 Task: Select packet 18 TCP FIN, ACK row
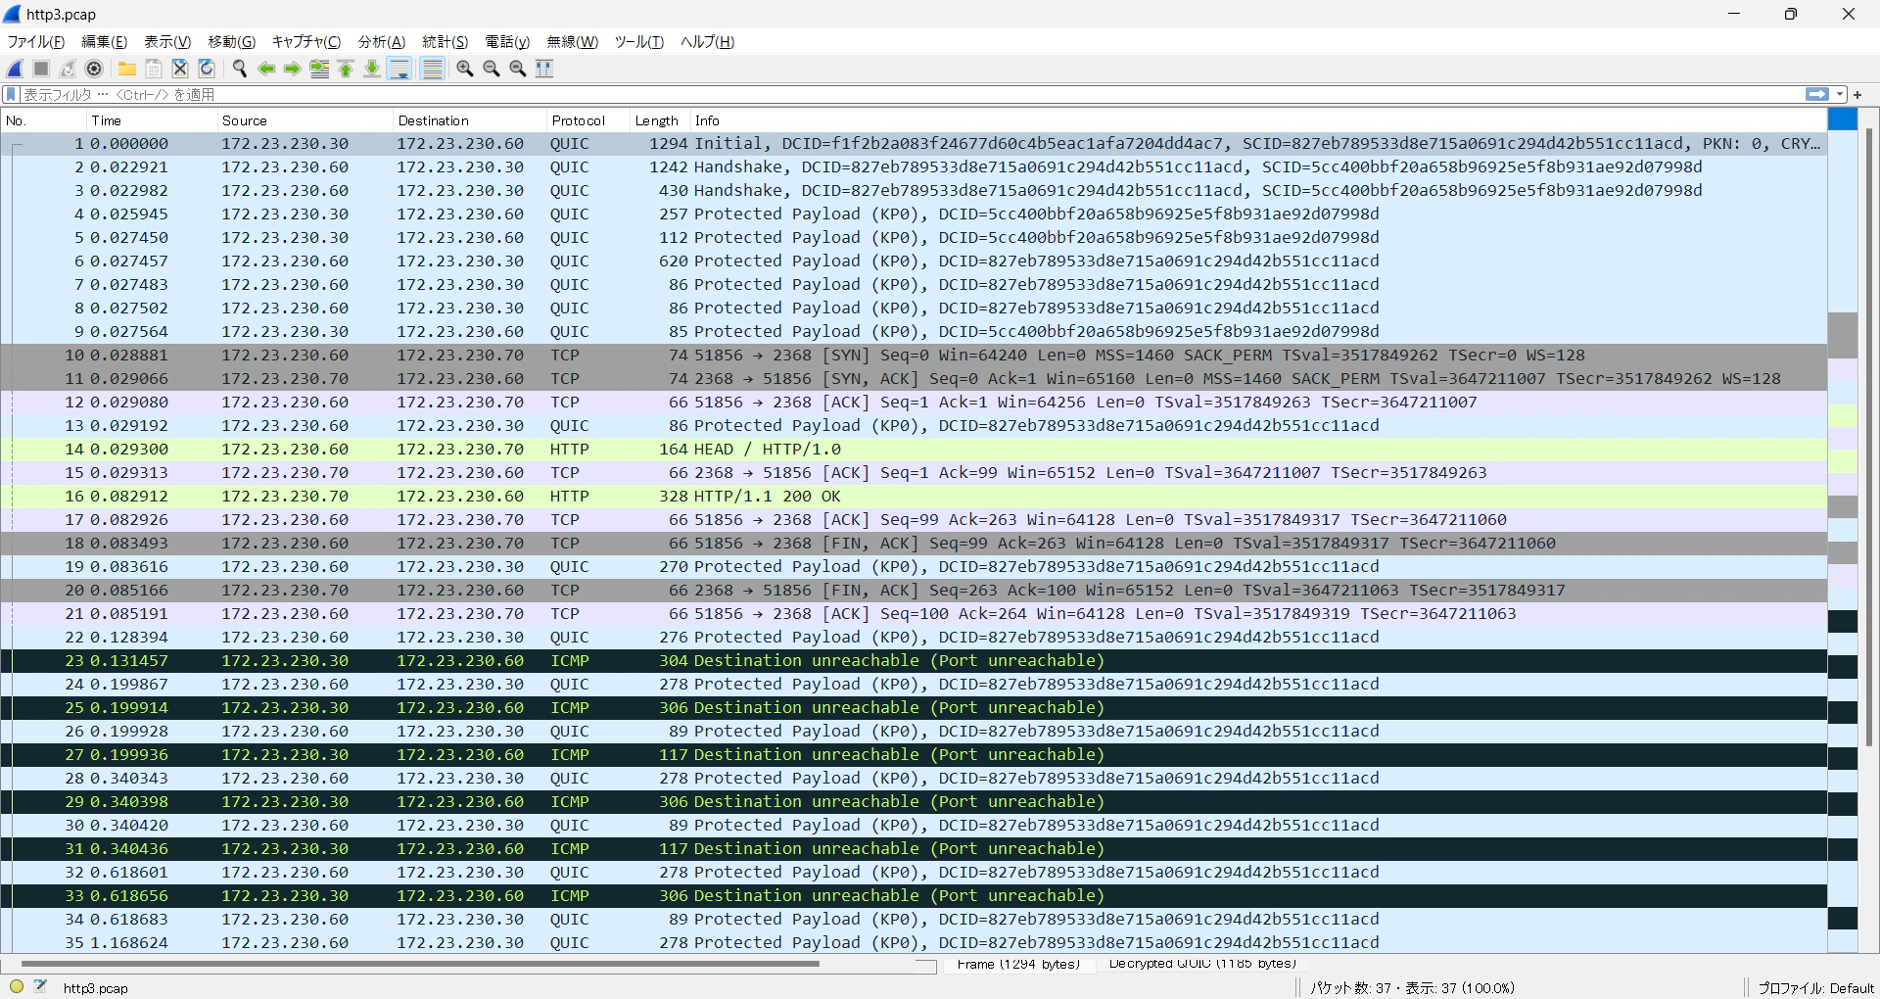914,544
